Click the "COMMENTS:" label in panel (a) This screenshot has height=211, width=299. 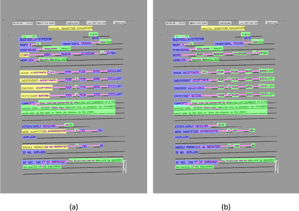point(28,103)
